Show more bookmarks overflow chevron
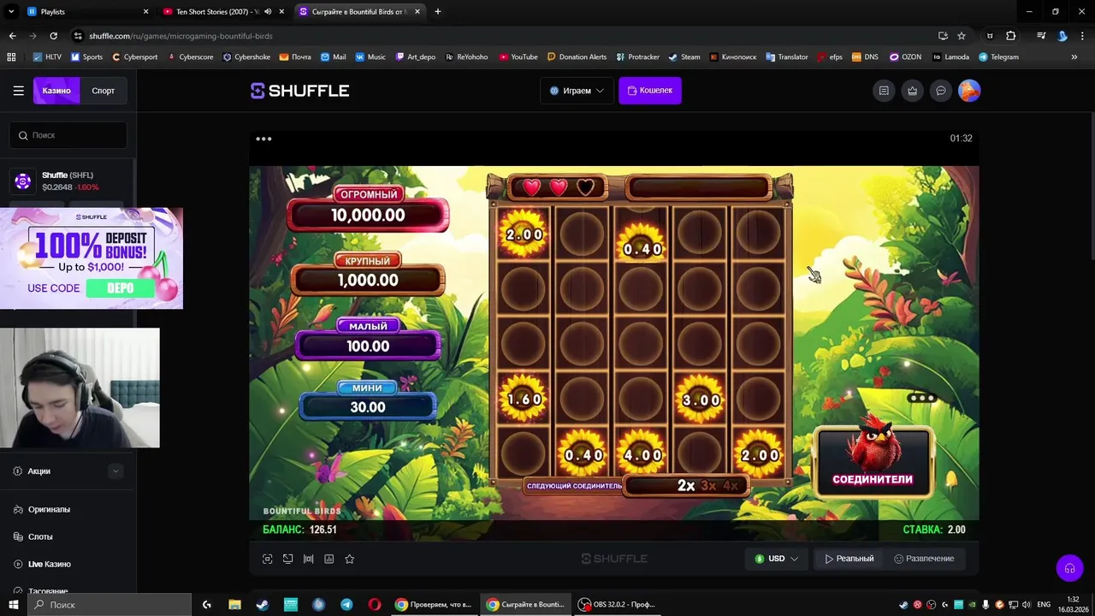The height and width of the screenshot is (616, 1095). (x=1074, y=57)
